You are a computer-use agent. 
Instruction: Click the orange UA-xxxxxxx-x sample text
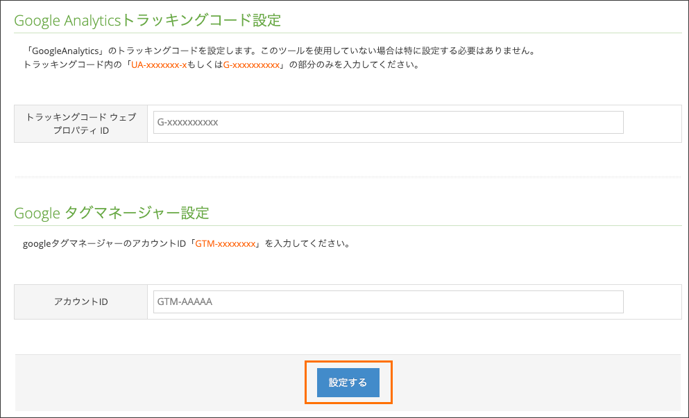click(159, 65)
